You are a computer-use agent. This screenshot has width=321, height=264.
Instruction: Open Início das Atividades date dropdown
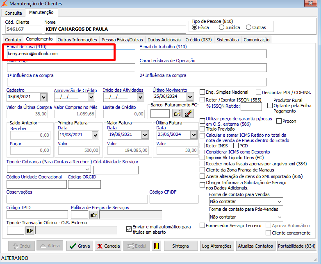(x=140, y=97)
